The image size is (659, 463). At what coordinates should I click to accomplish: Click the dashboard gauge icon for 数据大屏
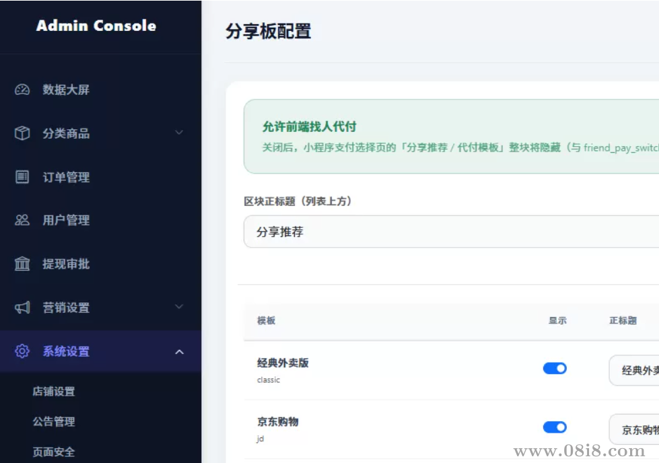22,90
